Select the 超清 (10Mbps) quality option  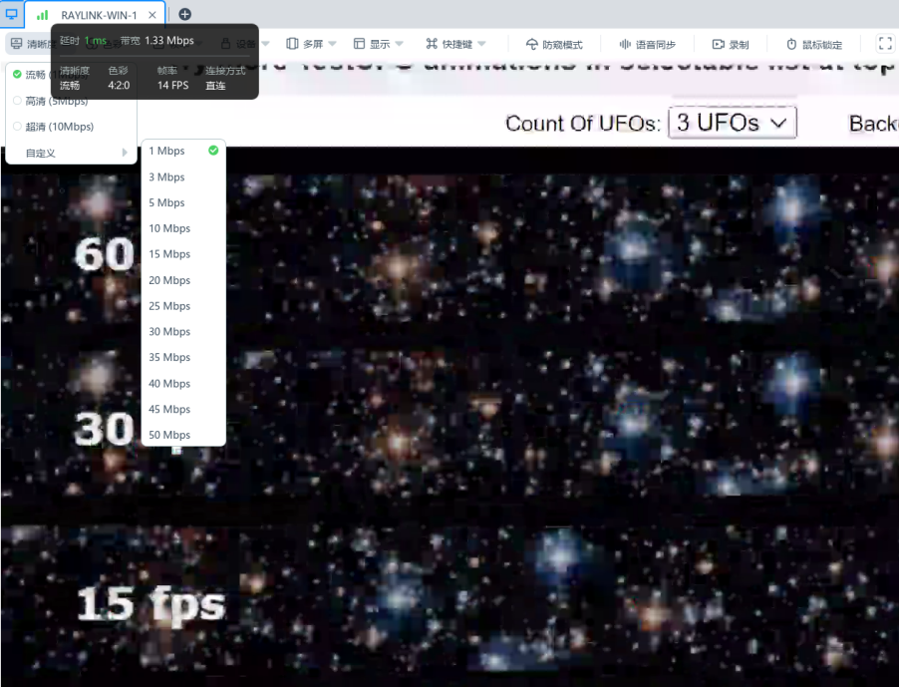pyautogui.click(x=71, y=127)
